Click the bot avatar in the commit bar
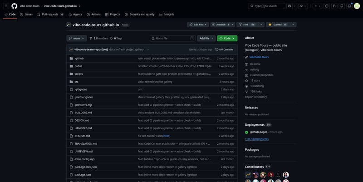363x182 pixels. tap(71, 49)
